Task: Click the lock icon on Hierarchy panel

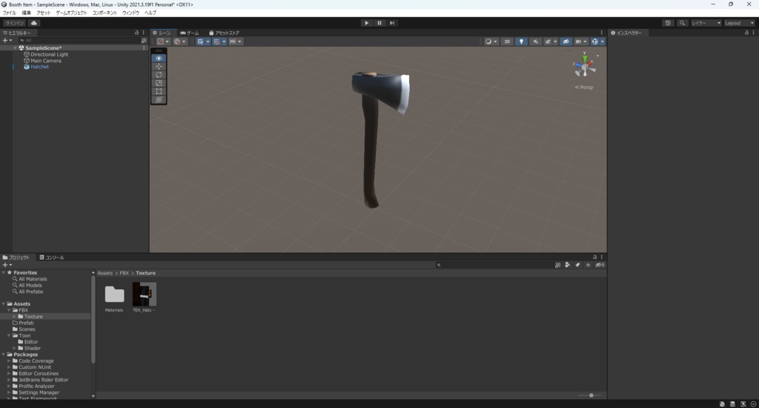Action: pyautogui.click(x=136, y=33)
